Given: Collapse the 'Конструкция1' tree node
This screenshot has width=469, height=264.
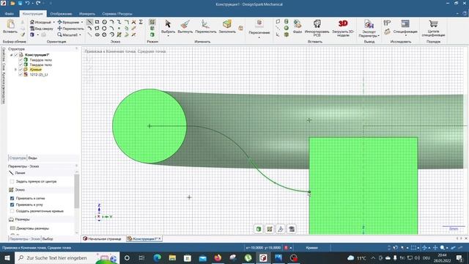Looking at the screenshot, I should tap(12, 55).
